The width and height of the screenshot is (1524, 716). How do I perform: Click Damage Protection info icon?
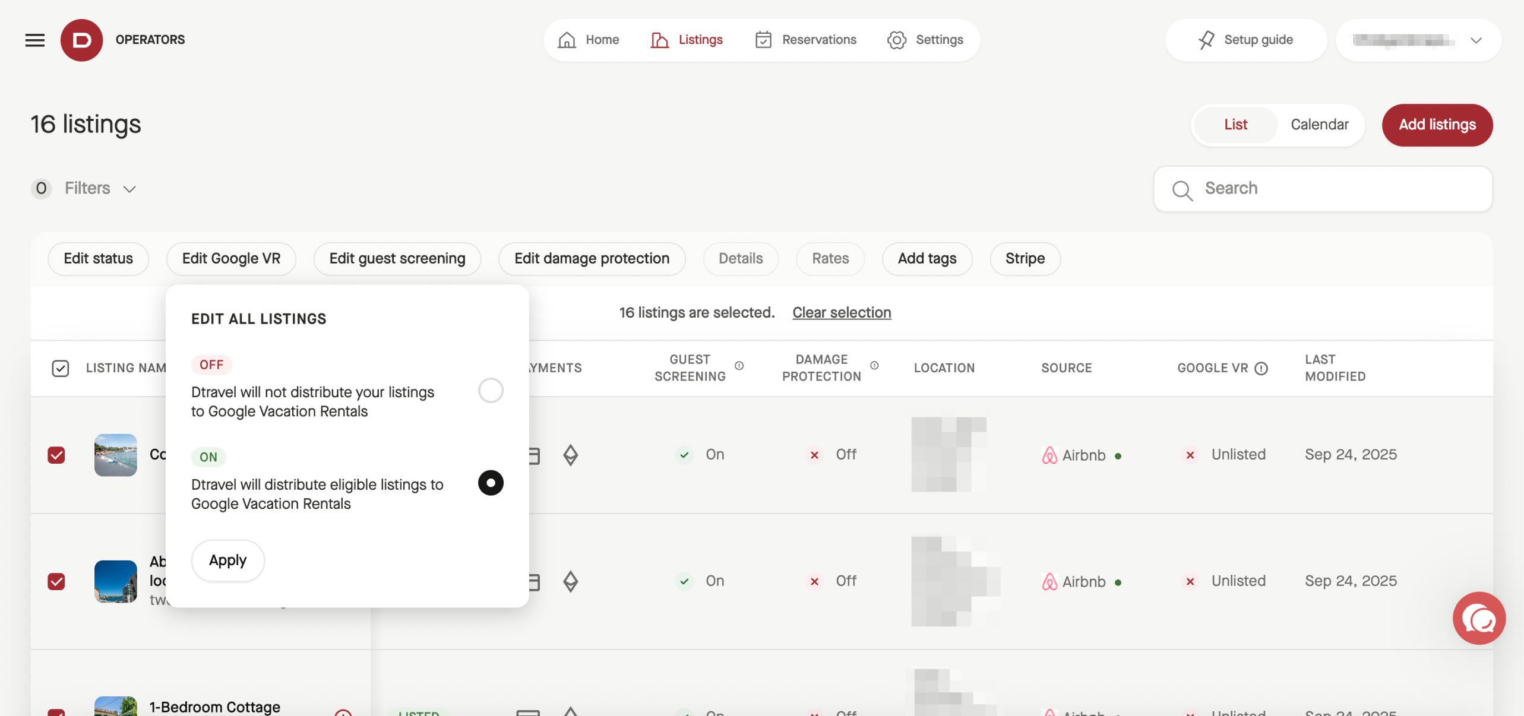pyautogui.click(x=874, y=366)
